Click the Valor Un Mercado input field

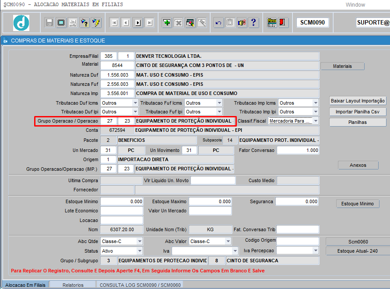[x=210, y=211]
